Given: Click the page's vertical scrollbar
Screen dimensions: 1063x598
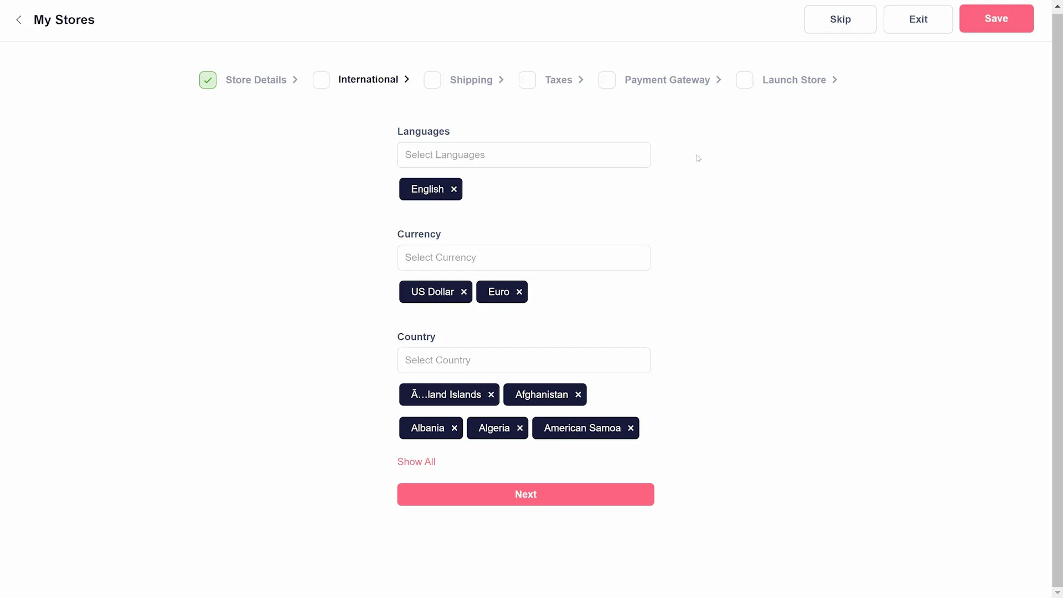Looking at the screenshot, I should coord(1057,299).
